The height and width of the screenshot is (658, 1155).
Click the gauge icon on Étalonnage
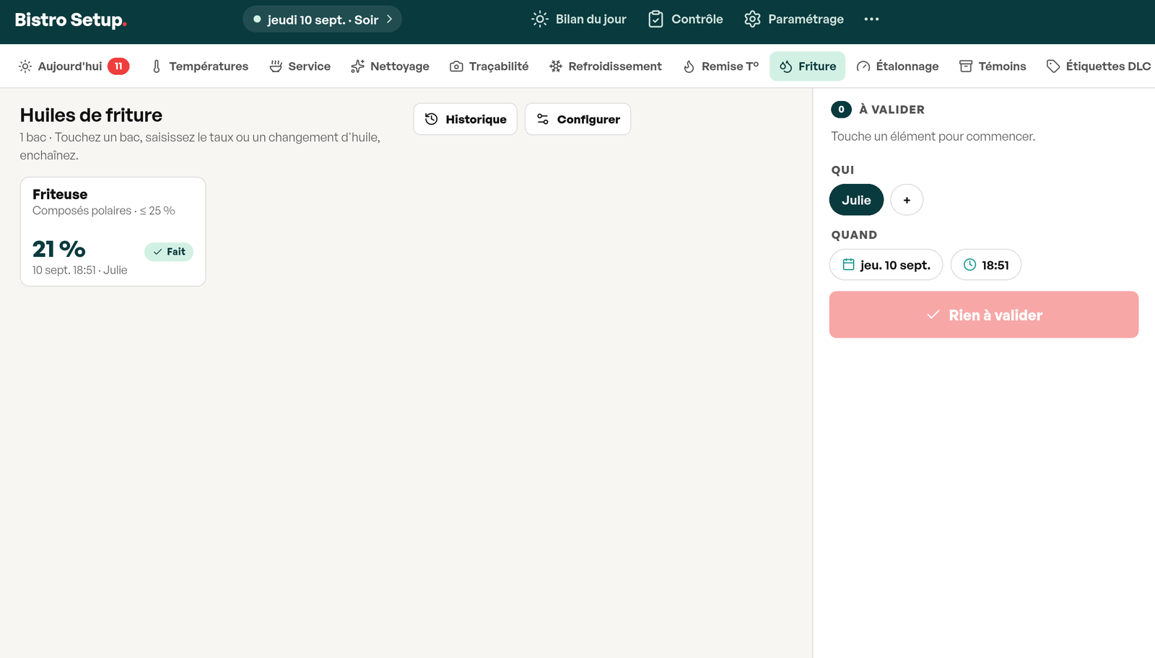863,66
